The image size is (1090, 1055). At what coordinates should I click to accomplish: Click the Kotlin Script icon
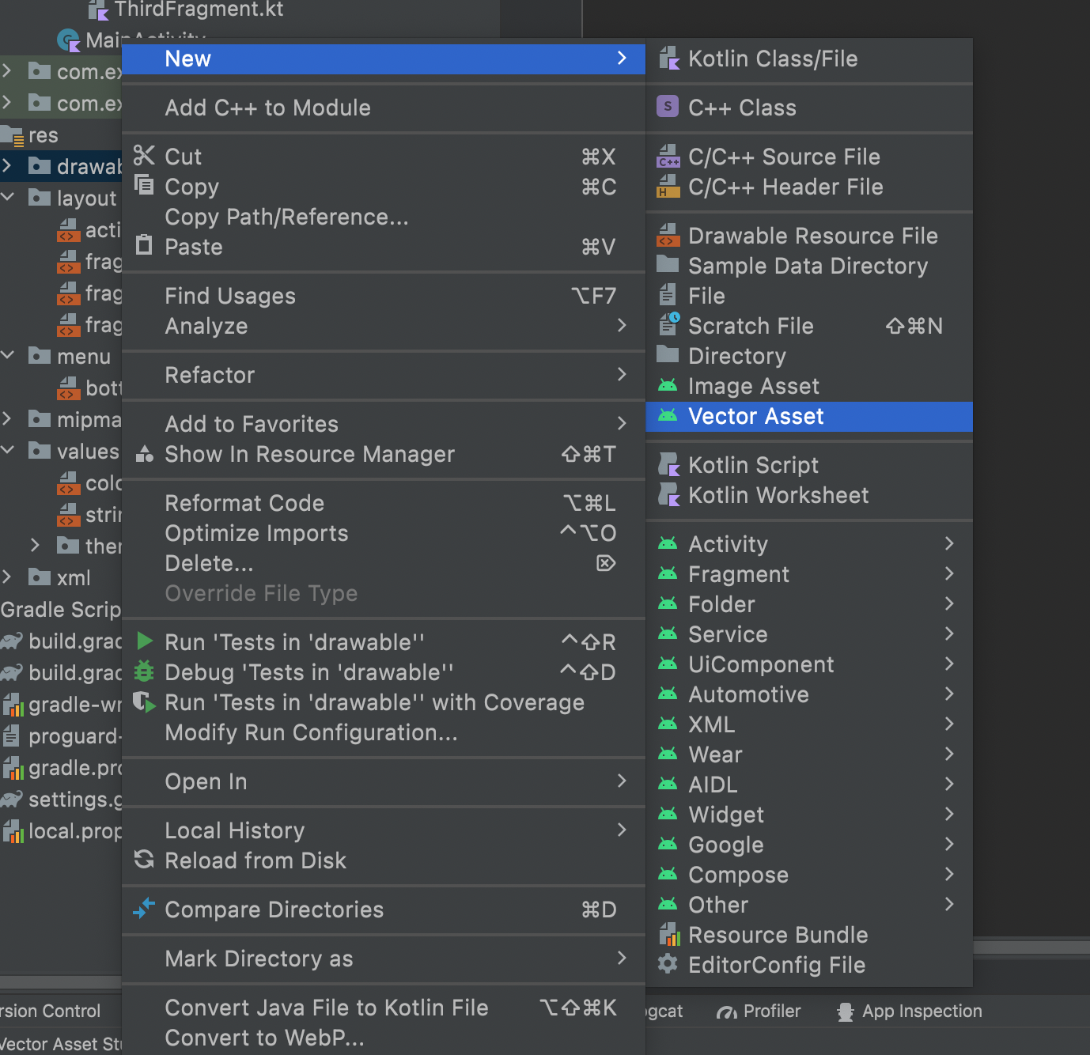tap(668, 465)
